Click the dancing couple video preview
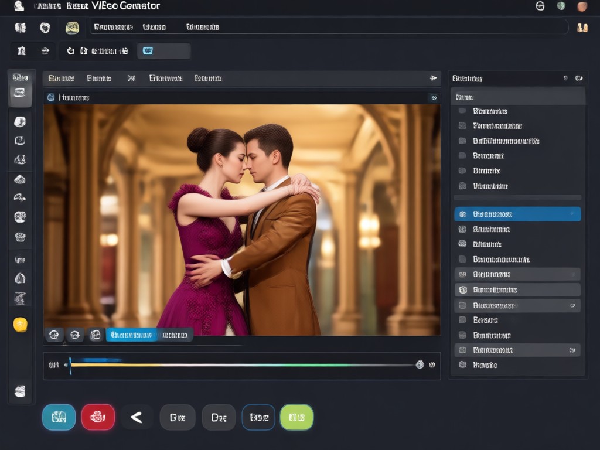600x450 pixels. (242, 220)
